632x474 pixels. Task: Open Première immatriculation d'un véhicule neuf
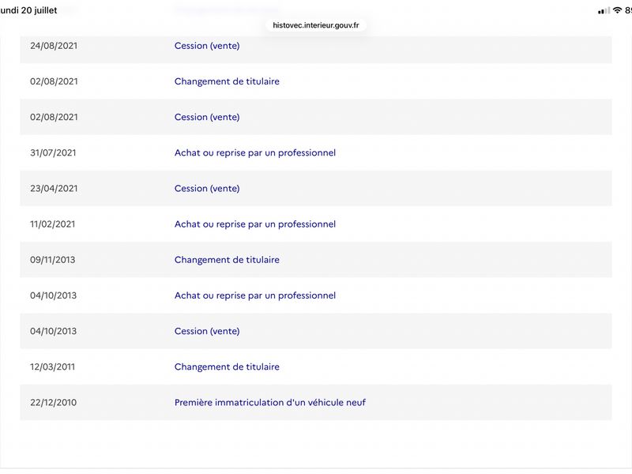pyautogui.click(x=269, y=403)
